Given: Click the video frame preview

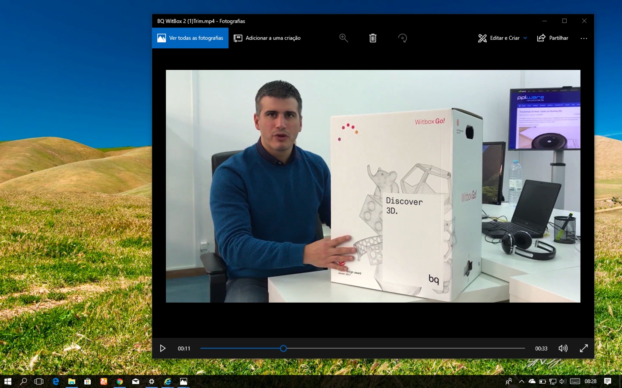Looking at the screenshot, I should [x=373, y=186].
